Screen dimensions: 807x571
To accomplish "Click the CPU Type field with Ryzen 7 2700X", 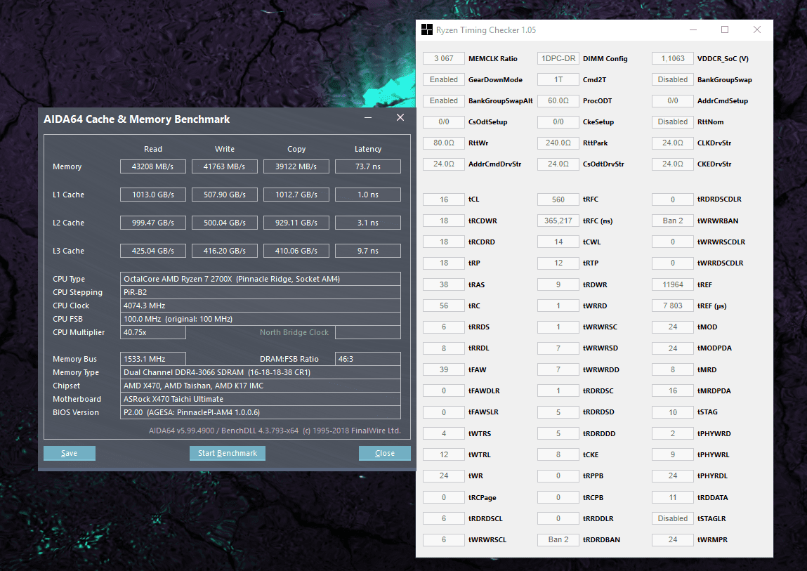I will point(261,279).
